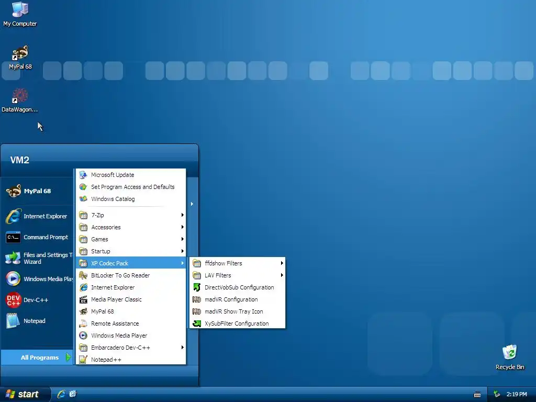
Task: Click the Microsoft Update icon
Action: [x=83, y=175]
